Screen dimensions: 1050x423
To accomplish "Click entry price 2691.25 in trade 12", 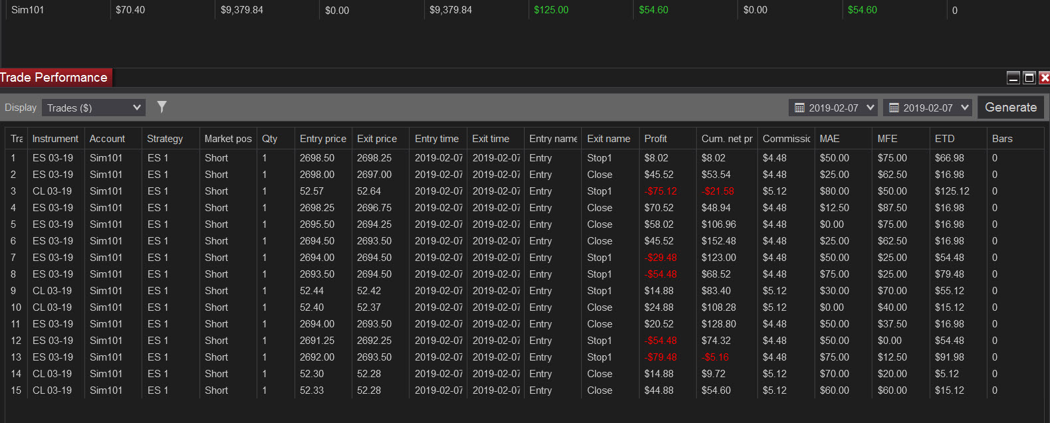I will [317, 341].
